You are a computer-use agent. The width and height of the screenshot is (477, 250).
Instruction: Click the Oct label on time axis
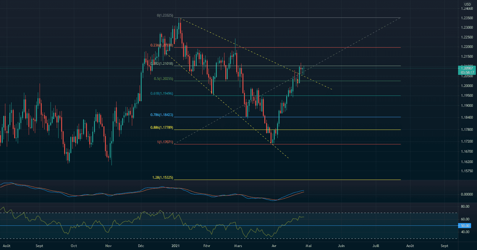click(74, 246)
